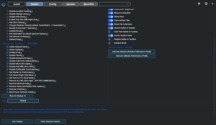The height and width of the screenshot is (125, 216).
Task: Toggle the sun theme icon
Action: point(199,4)
